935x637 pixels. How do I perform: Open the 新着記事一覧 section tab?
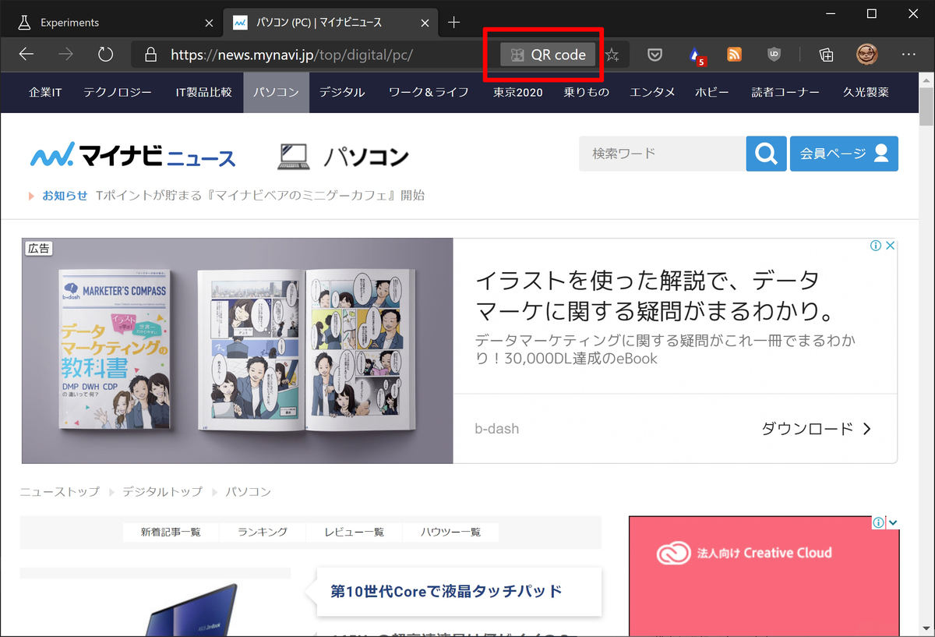(171, 532)
